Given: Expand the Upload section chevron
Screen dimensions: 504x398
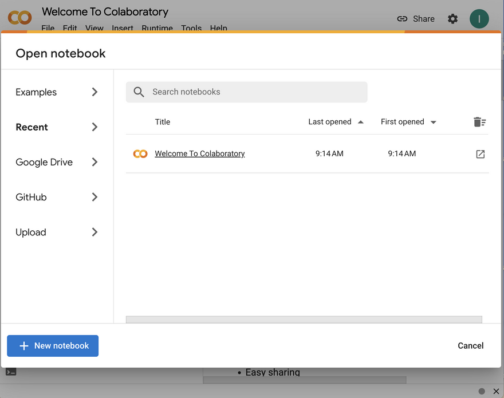Looking at the screenshot, I should point(94,232).
